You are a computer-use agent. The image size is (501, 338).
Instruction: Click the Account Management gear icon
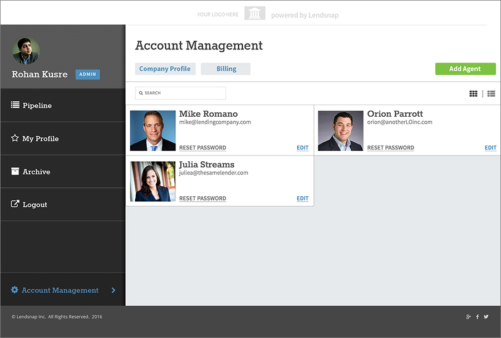pos(15,290)
